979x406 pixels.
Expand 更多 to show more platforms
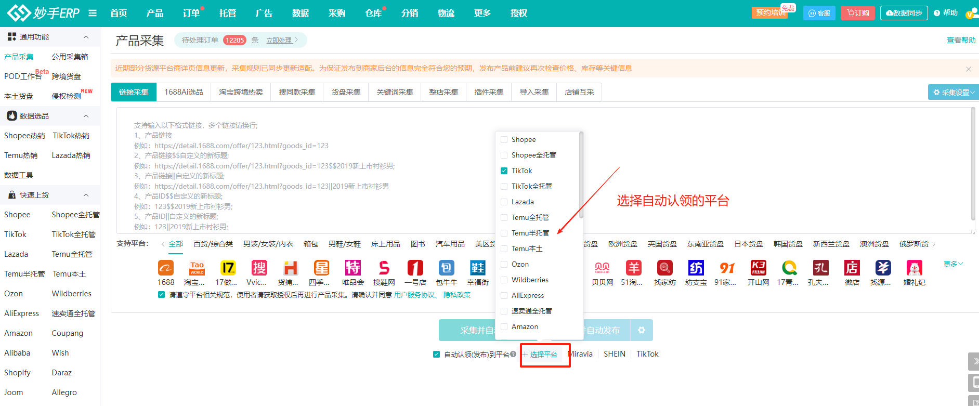point(953,264)
